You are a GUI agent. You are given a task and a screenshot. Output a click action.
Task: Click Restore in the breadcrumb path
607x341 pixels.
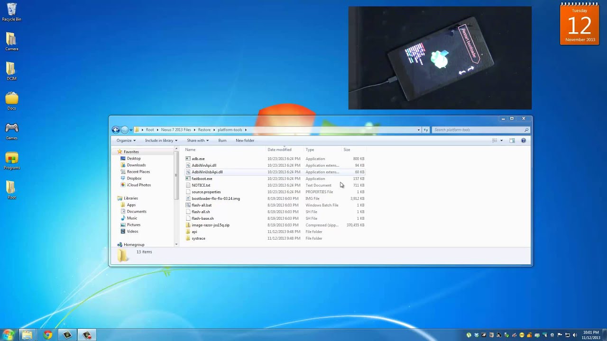204,130
